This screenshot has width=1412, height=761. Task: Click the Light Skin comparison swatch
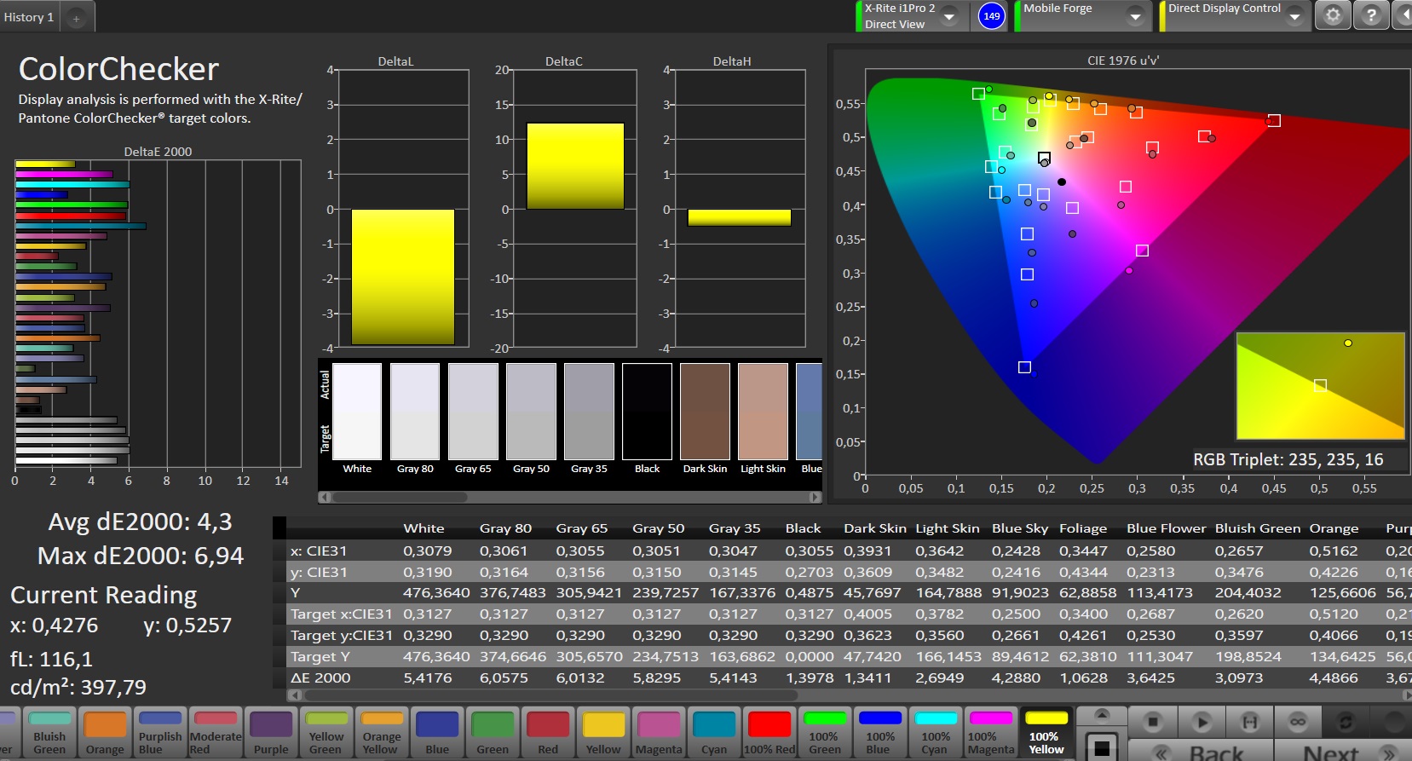tap(763, 412)
